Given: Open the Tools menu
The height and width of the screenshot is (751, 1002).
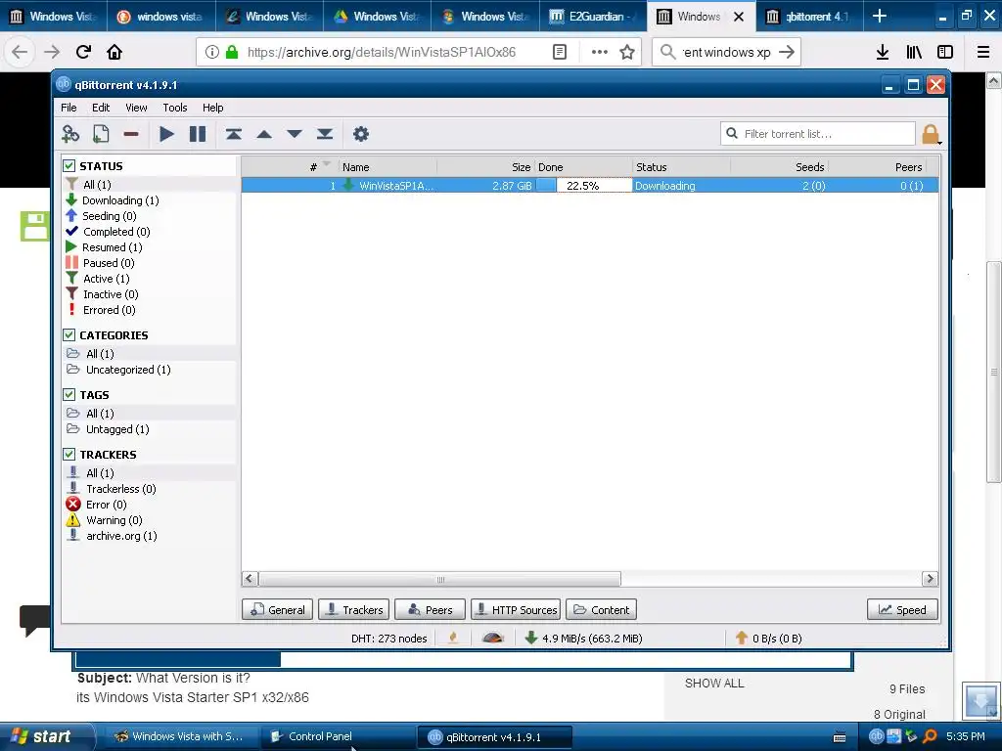Looking at the screenshot, I should pyautogui.click(x=174, y=108).
